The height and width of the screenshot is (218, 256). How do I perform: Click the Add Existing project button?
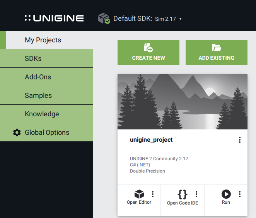217,52
